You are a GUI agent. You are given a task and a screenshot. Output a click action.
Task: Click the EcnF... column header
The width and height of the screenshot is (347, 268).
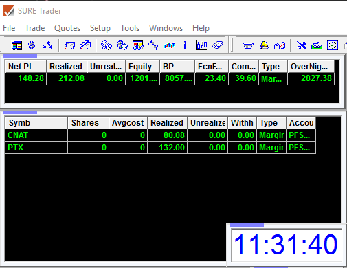pyautogui.click(x=212, y=67)
